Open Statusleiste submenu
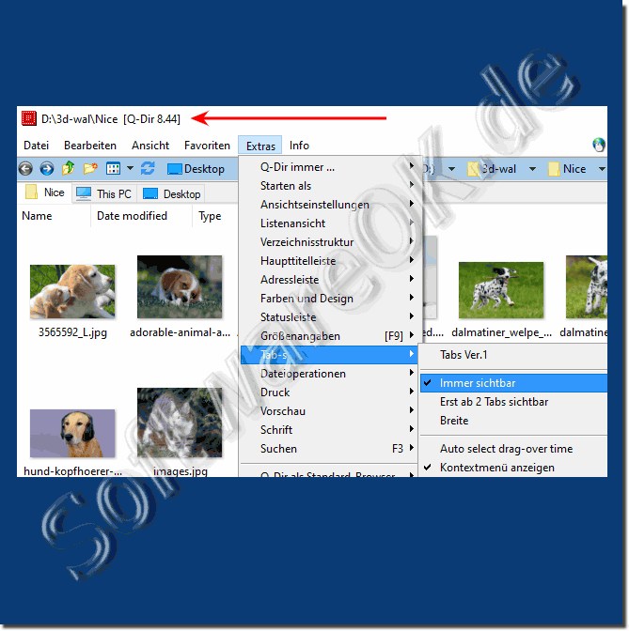This screenshot has width=629, height=631. pyautogui.click(x=330, y=317)
